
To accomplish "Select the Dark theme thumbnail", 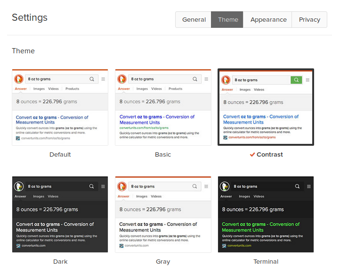I will [x=60, y=215].
